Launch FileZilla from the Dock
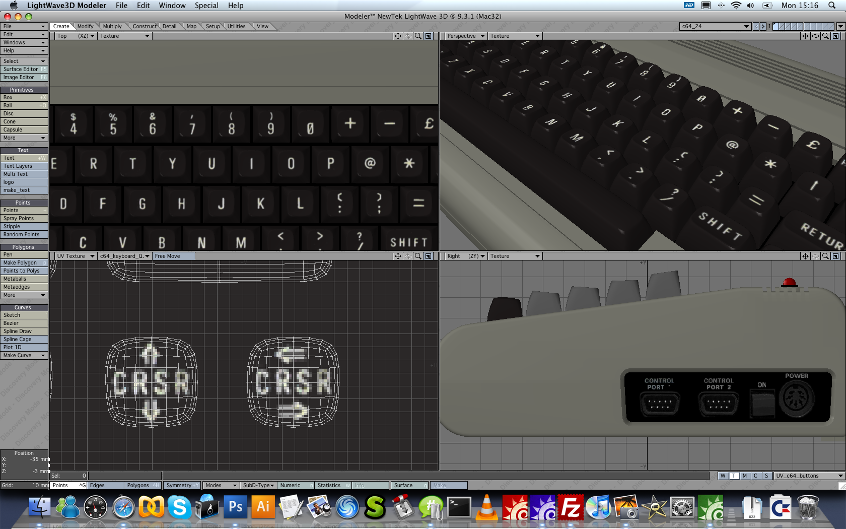Image resolution: width=846 pixels, height=529 pixels. point(571,507)
